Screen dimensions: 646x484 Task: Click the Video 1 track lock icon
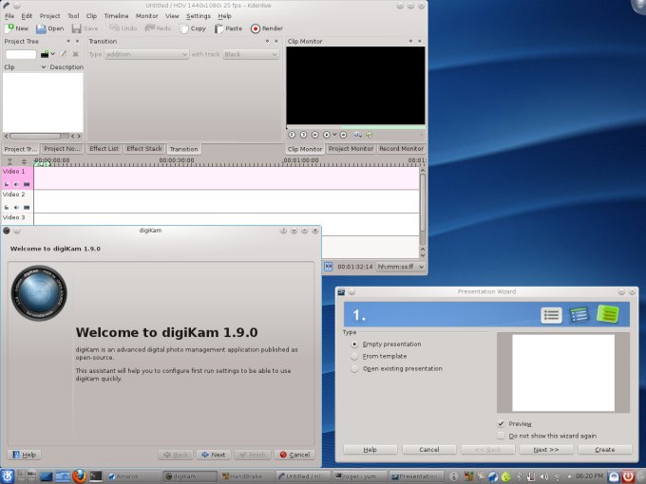[7, 183]
